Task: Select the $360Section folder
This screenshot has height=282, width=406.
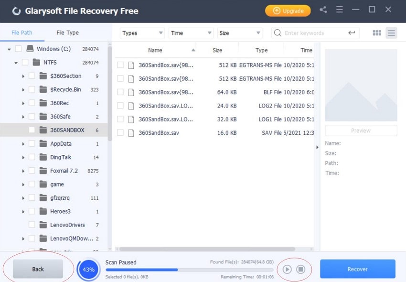Action: pyautogui.click(x=66, y=76)
